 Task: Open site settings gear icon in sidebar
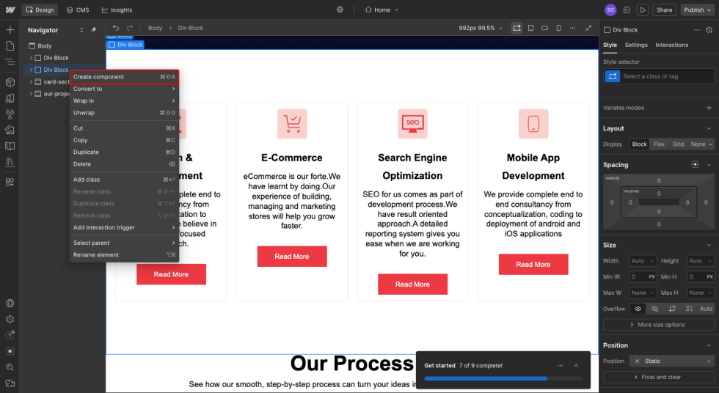pos(10,319)
